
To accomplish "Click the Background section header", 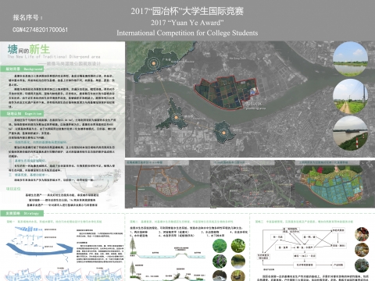I will click(22, 69).
